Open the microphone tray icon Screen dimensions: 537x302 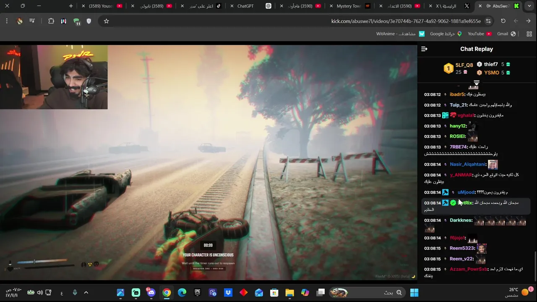[x=75, y=292]
